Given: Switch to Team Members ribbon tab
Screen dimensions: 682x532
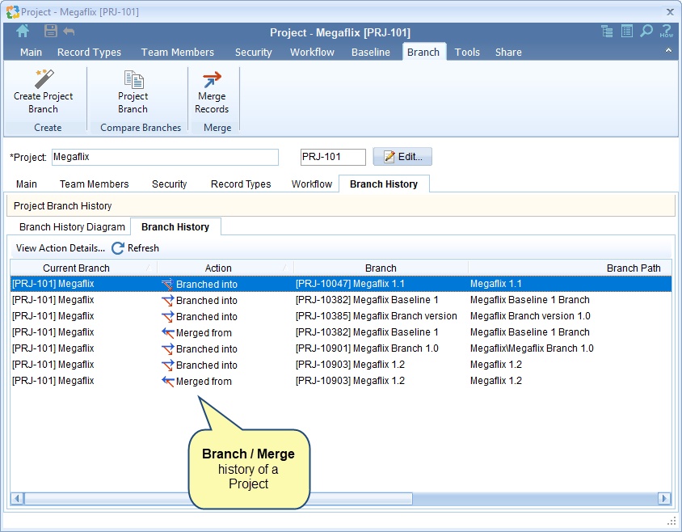Looking at the screenshot, I should pyautogui.click(x=178, y=53).
